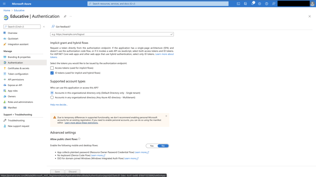Image resolution: width=316 pixels, height=177 pixels.
Task: Go to Home in the breadcrumb
Action: (6, 11)
